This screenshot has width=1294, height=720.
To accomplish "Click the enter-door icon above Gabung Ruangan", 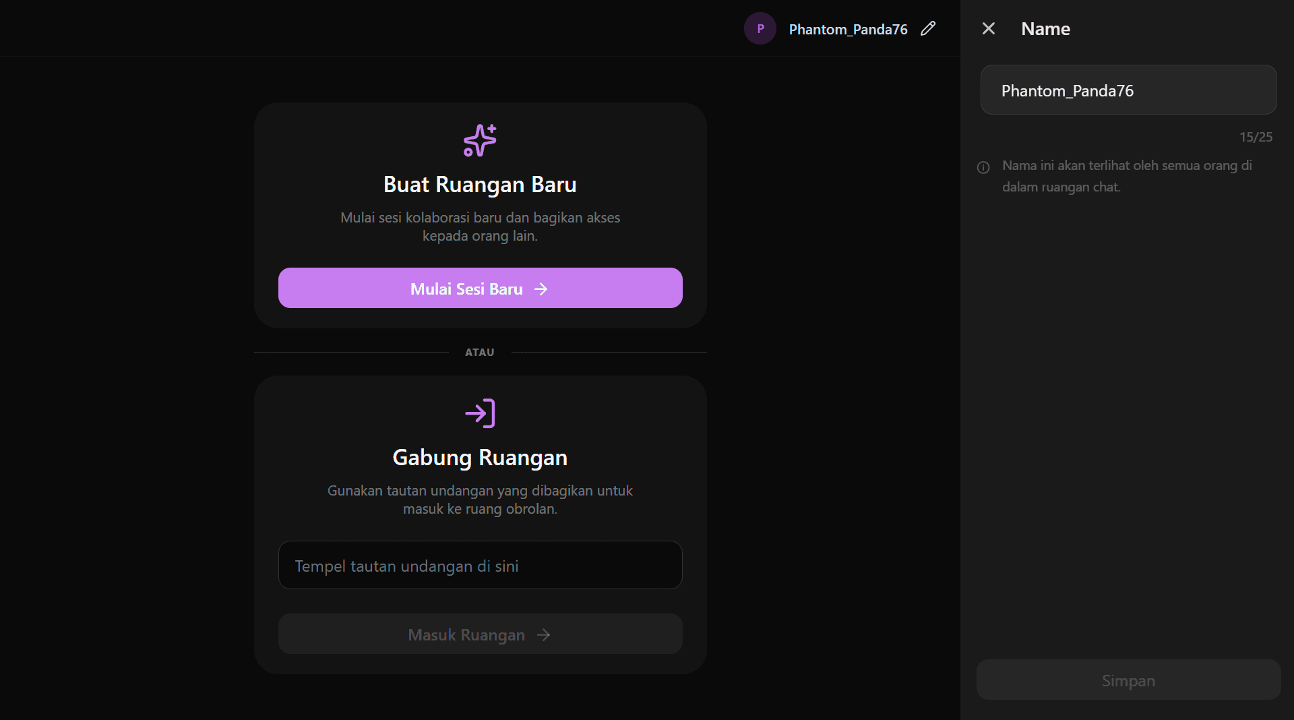I will pyautogui.click(x=480, y=413).
